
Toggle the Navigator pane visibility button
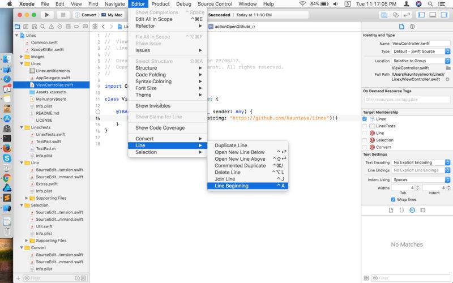click(421, 15)
